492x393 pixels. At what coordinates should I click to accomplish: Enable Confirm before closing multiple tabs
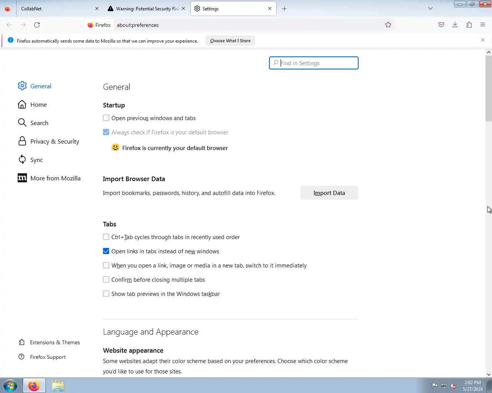pos(106,280)
